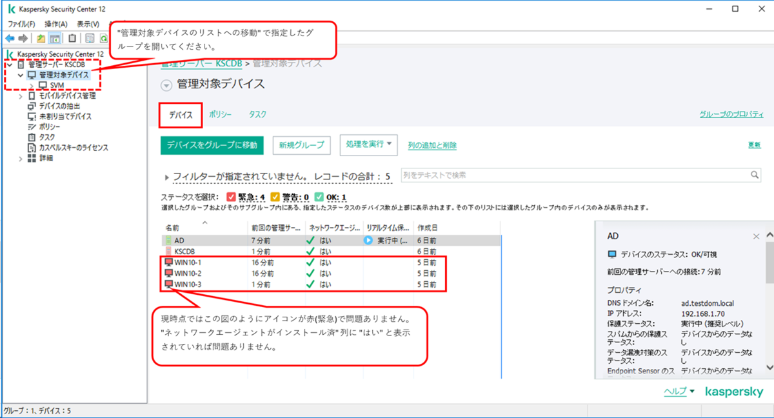The image size is (774, 418).
Task: Open the go-up folder toolbar icon
Action: (x=40, y=37)
